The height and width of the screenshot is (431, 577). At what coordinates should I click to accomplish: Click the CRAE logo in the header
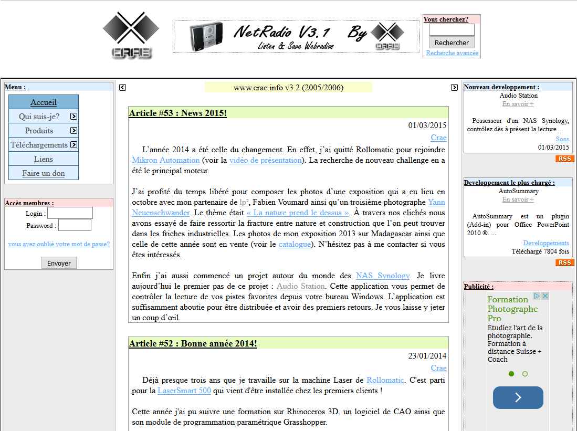[x=131, y=35]
